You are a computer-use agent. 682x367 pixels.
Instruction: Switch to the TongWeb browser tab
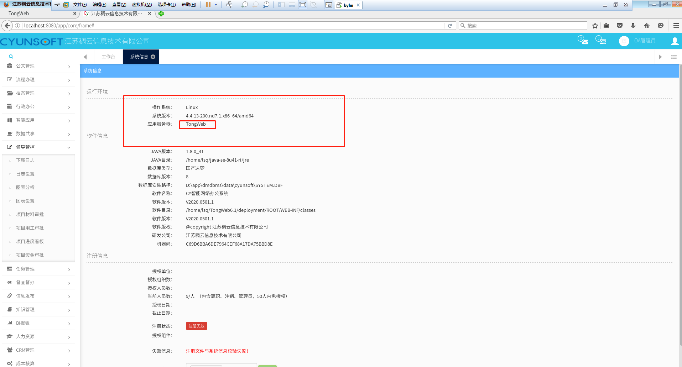click(x=39, y=14)
